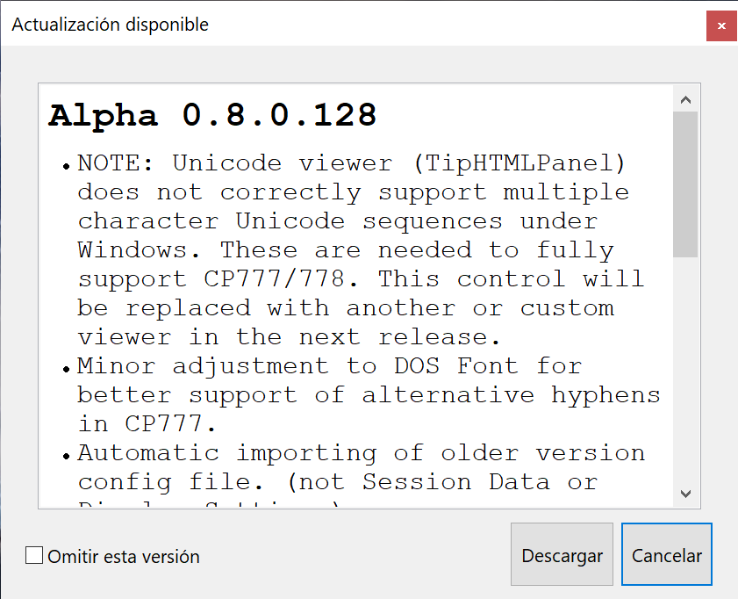Click the Actualización disponible title bar

coord(351,25)
